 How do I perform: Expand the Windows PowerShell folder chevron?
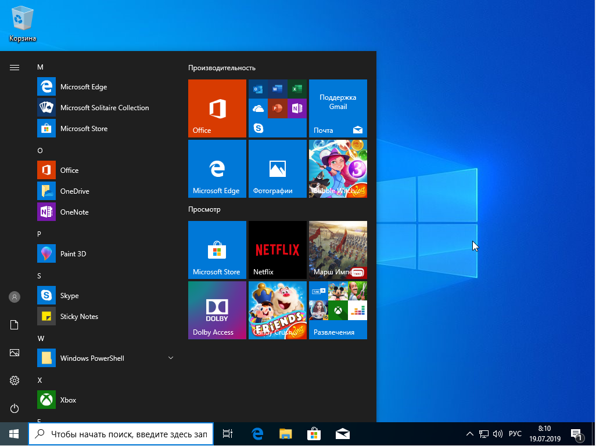(171, 358)
